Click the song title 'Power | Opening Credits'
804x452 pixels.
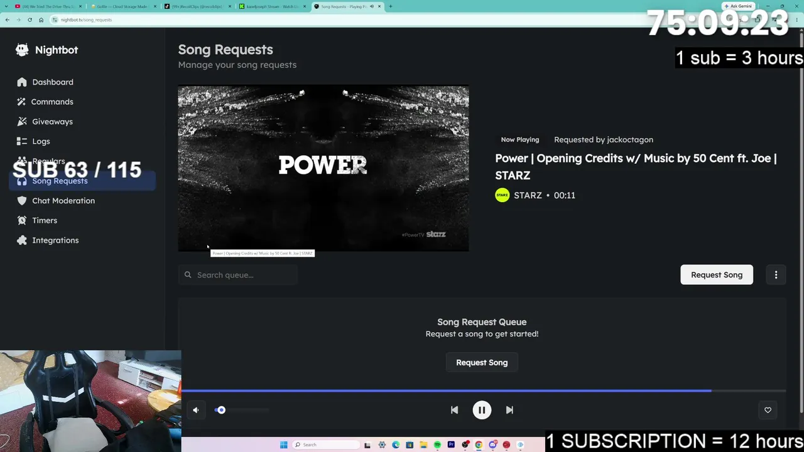point(636,166)
